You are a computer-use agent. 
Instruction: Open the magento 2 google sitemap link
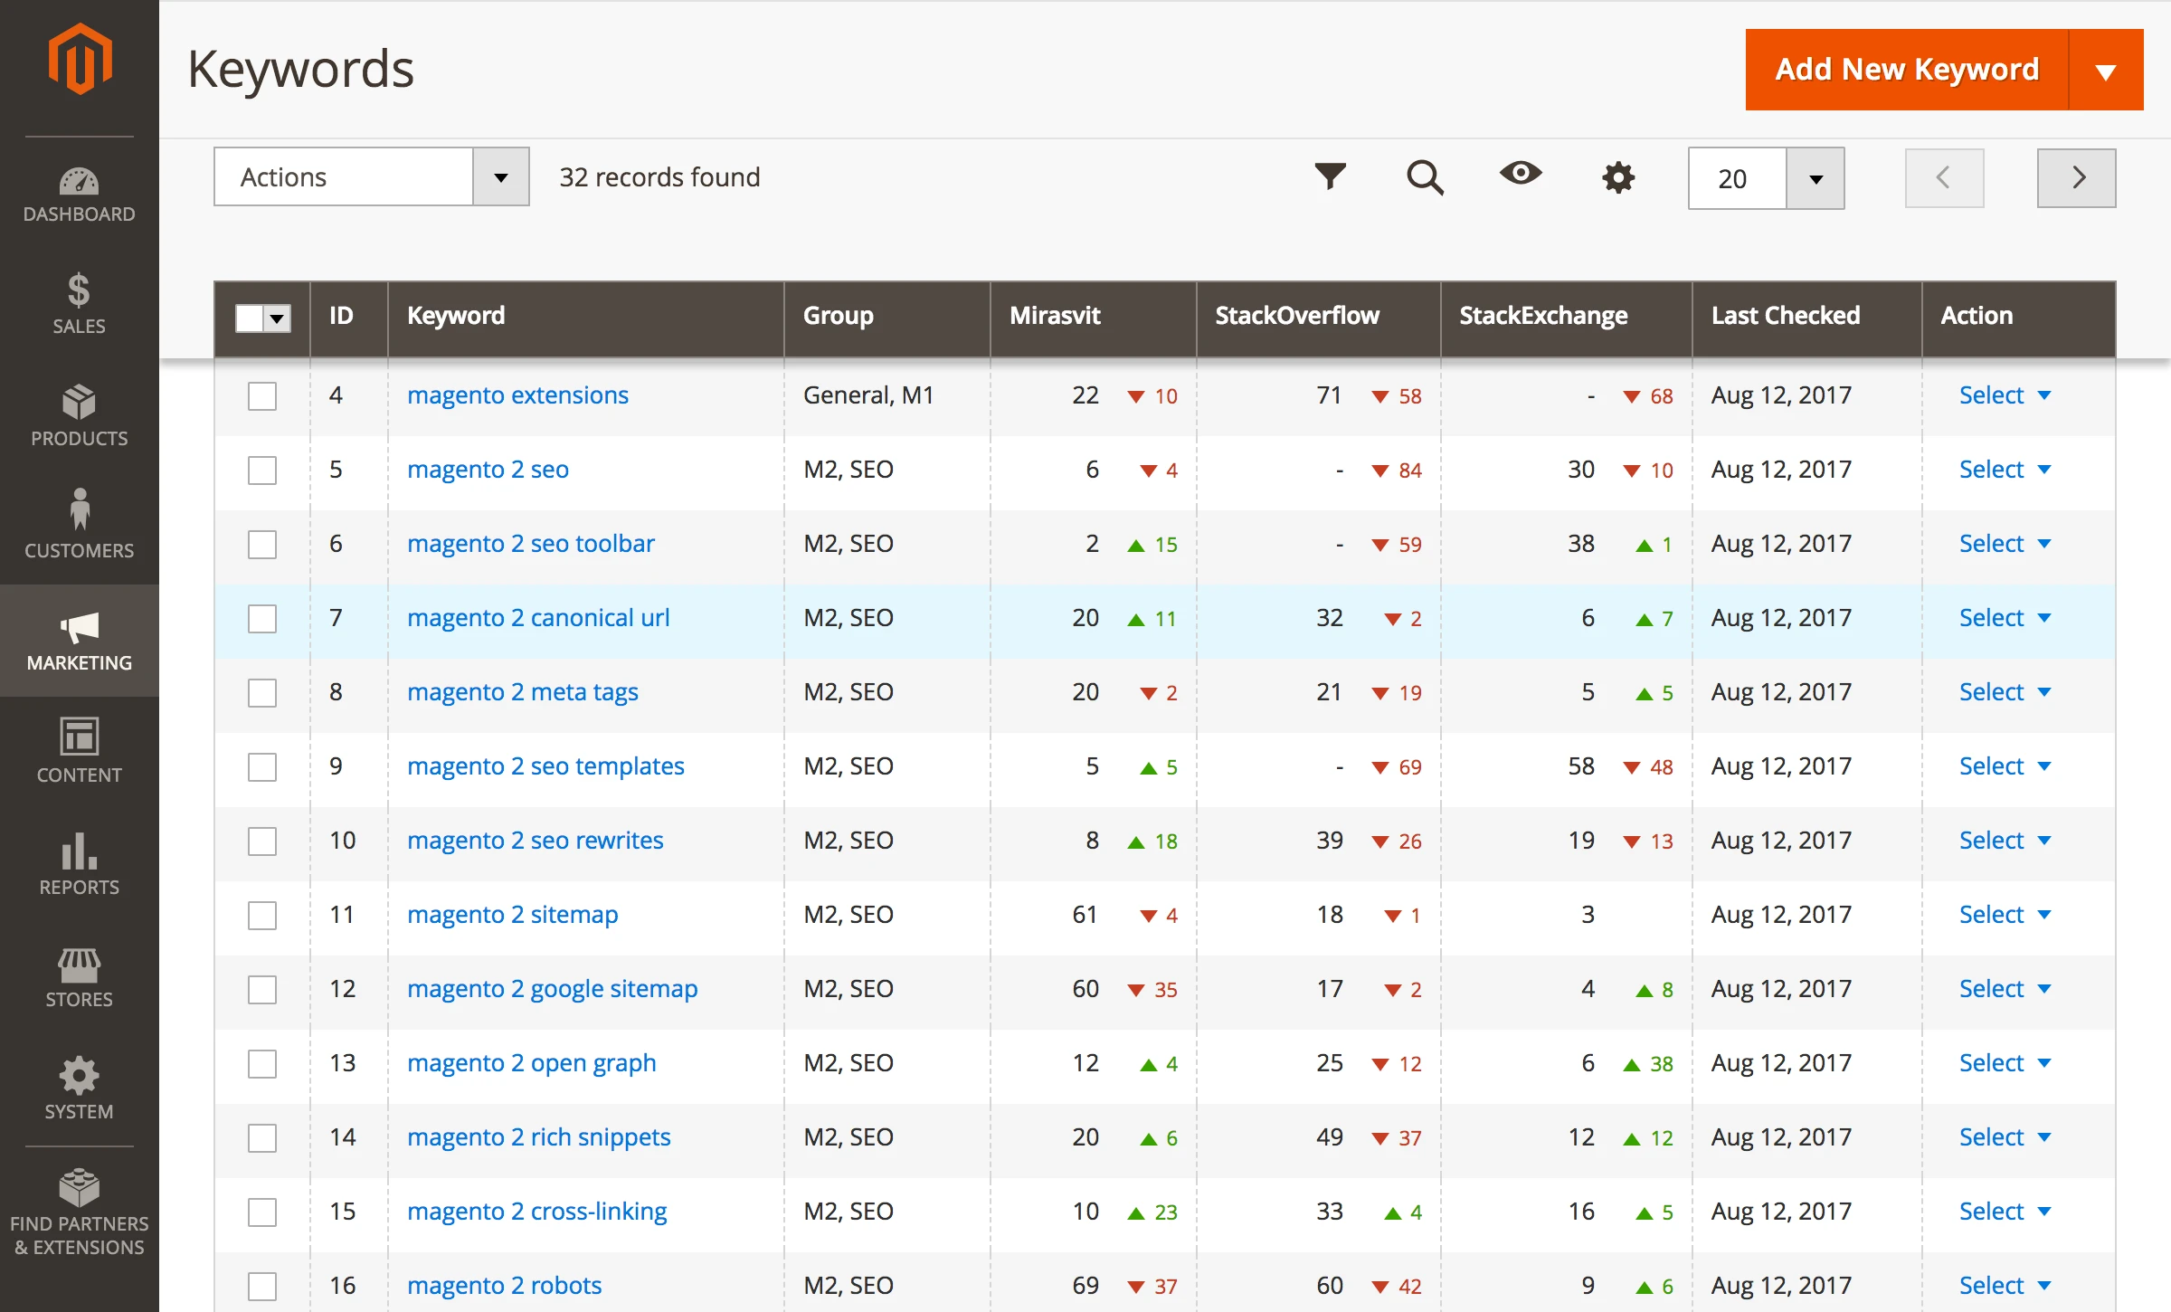(552, 989)
